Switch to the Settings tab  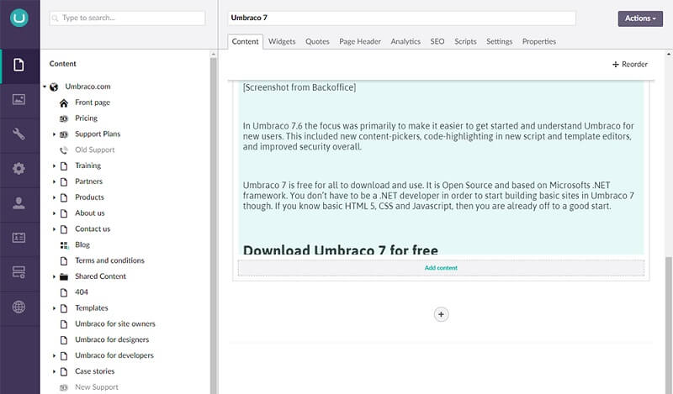(x=499, y=42)
